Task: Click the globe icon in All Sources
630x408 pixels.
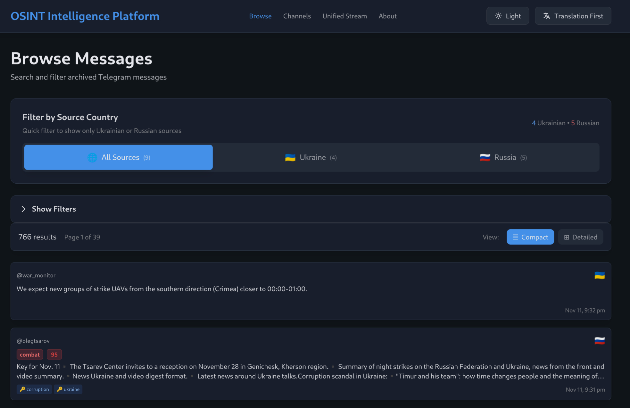Action: tap(92, 157)
